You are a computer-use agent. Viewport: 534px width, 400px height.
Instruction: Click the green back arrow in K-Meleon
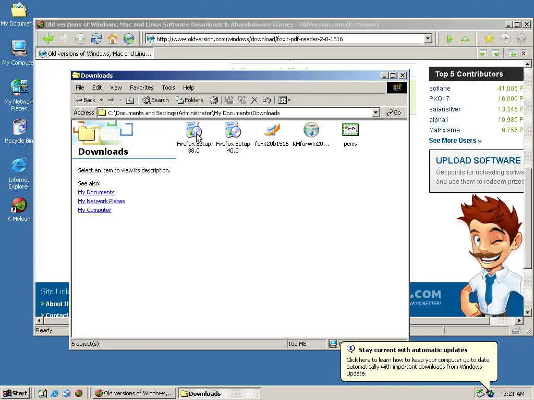pos(48,39)
